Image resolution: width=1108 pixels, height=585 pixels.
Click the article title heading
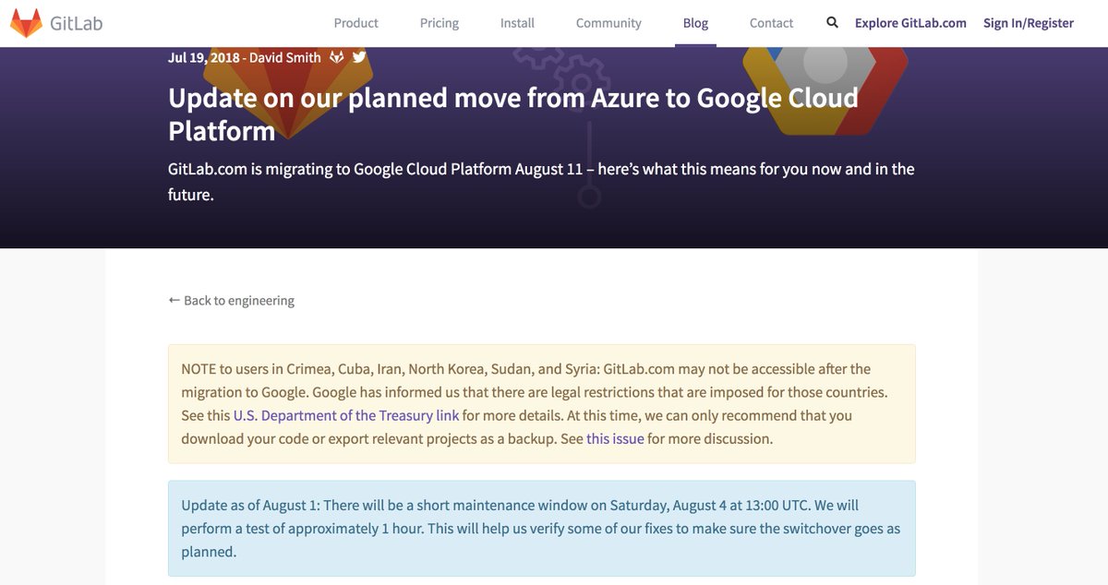pyautogui.click(x=513, y=113)
